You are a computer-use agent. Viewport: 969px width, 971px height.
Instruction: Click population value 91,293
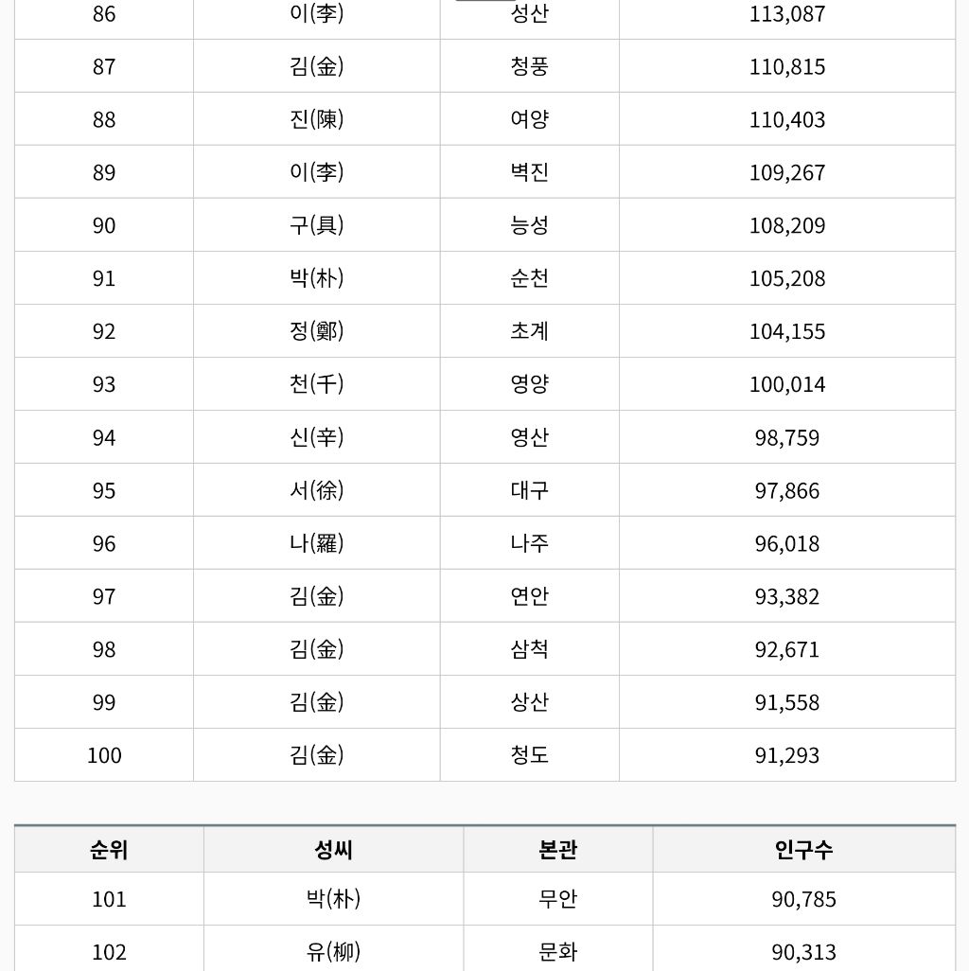click(x=787, y=755)
